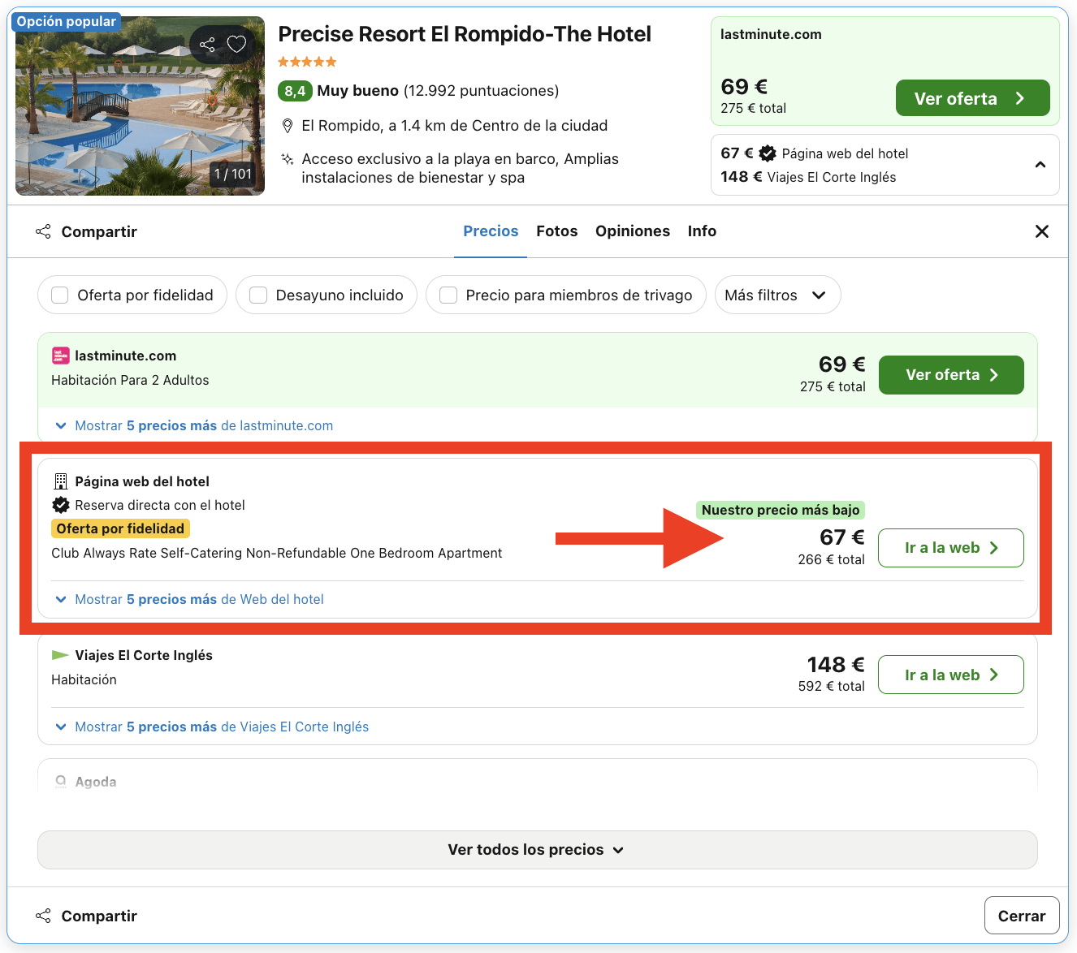Open the Opiniones tab
1077x953 pixels.
pyautogui.click(x=633, y=231)
